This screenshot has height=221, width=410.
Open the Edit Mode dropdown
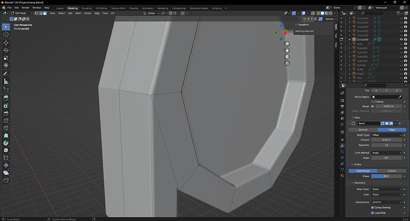[22, 13]
